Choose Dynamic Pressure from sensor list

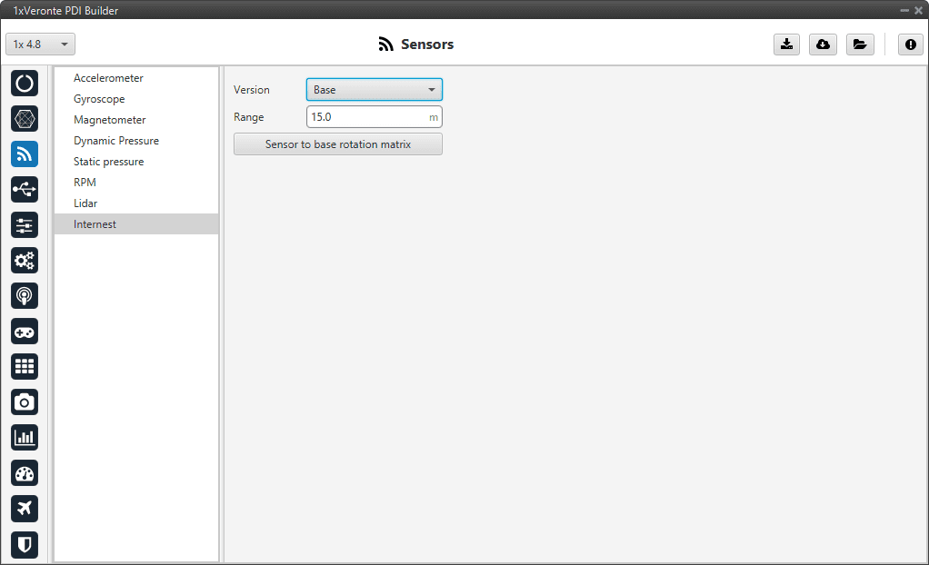(x=116, y=141)
